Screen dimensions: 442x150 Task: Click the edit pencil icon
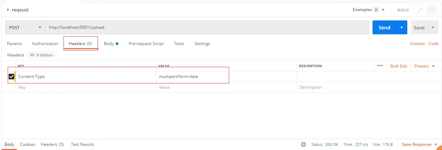(420, 10)
